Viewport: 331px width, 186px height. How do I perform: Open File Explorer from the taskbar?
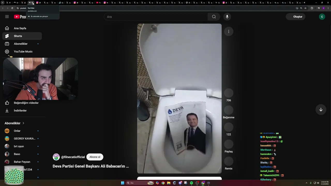169,183
